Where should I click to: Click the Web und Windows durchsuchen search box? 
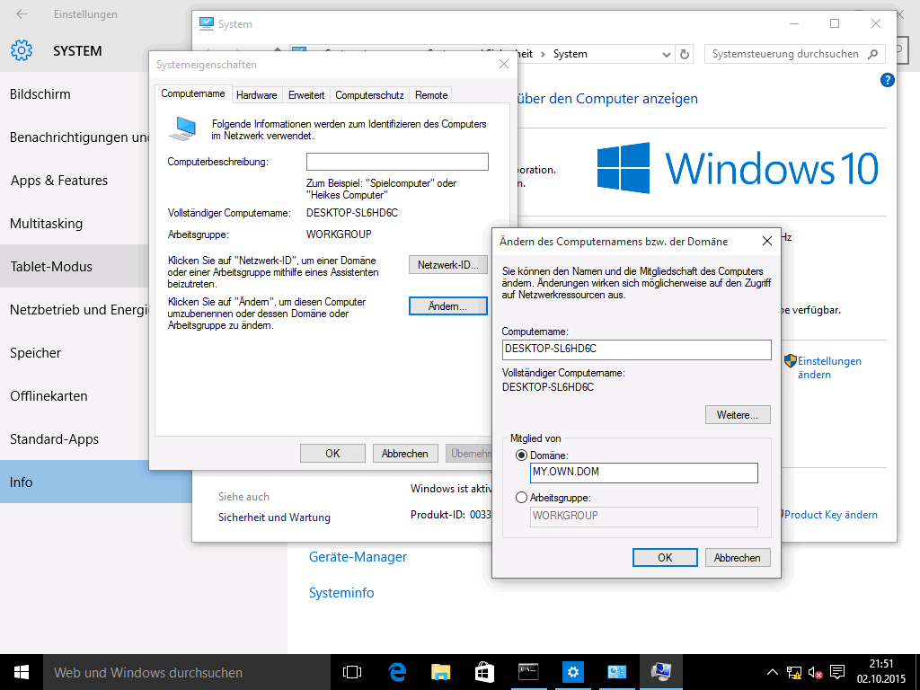[x=187, y=672]
